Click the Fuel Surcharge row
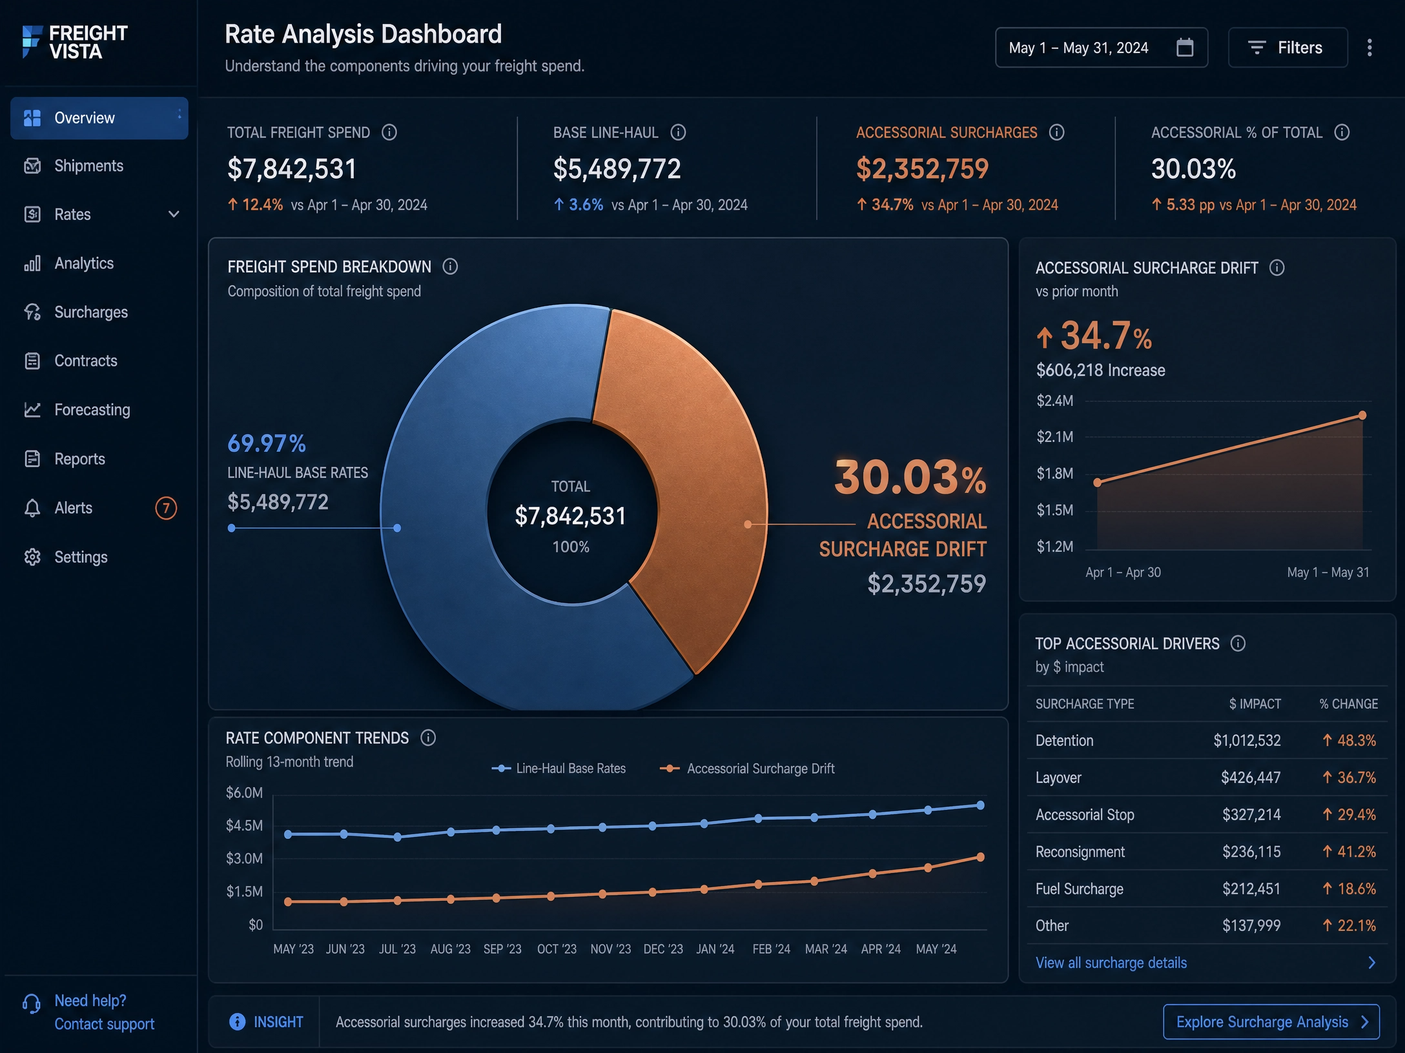1405x1053 pixels. 1206,889
